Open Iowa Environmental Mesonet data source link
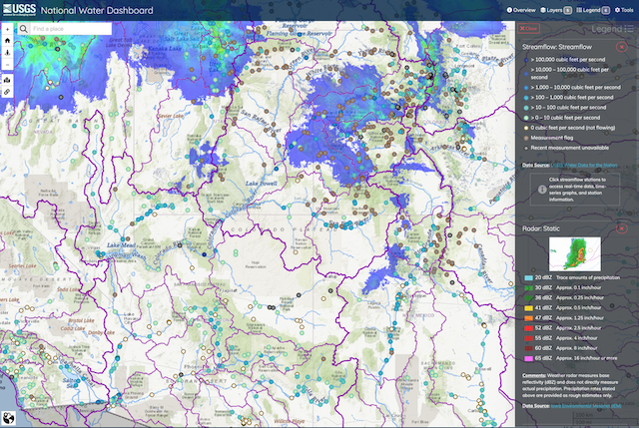 (586, 406)
